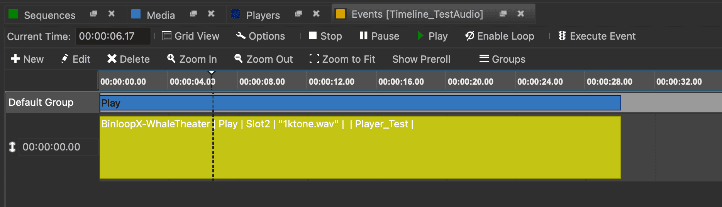Edit the selected event
This screenshot has width=722, height=207.
click(x=76, y=59)
